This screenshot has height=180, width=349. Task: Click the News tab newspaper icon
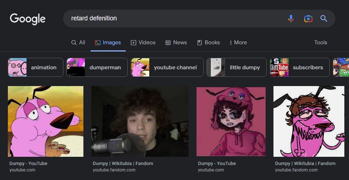(x=168, y=42)
